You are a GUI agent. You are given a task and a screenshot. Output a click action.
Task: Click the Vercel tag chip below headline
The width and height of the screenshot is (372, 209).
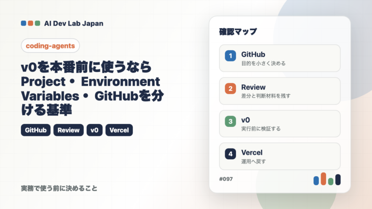pos(119,130)
